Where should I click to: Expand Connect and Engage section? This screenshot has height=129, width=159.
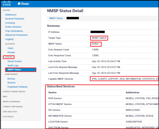13,106
